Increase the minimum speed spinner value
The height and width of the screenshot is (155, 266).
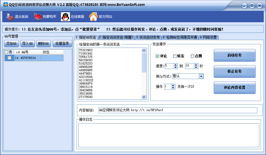click(176, 65)
